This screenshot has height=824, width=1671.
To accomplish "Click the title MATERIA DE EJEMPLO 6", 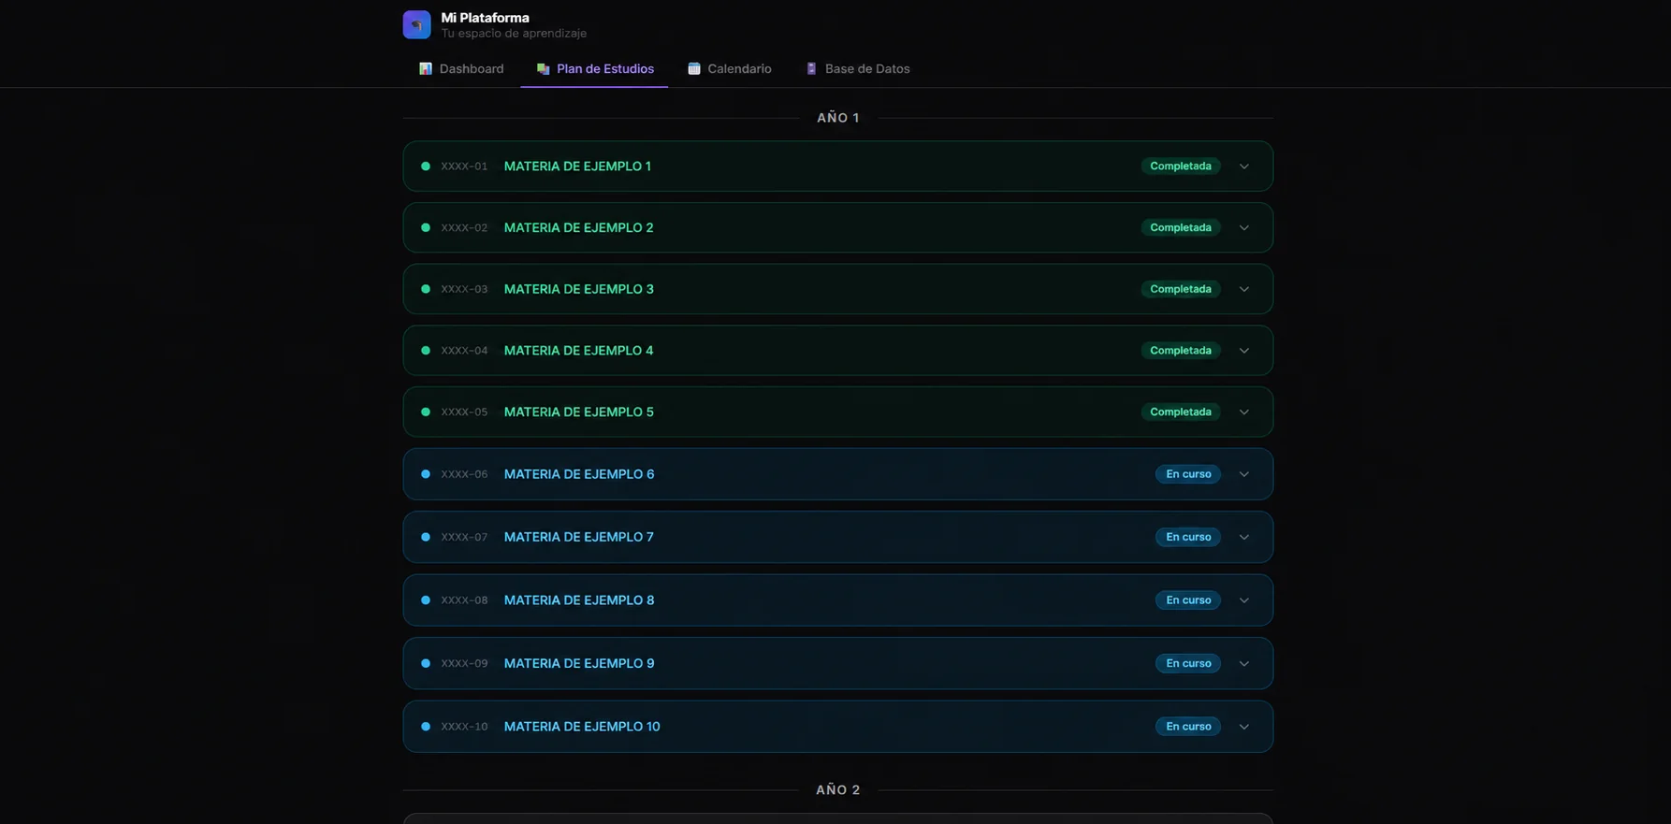I will (x=579, y=474).
